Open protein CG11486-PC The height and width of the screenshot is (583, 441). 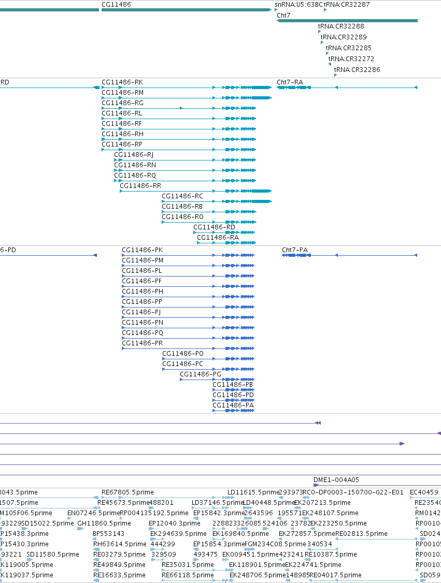(183, 364)
